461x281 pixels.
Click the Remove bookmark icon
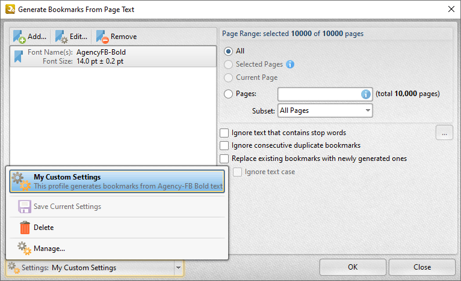pos(102,37)
